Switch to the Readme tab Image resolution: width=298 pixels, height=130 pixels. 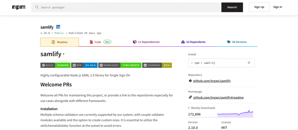(60, 42)
